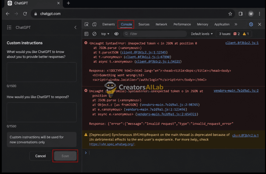Open the Default levels dropdown

pos(202,34)
